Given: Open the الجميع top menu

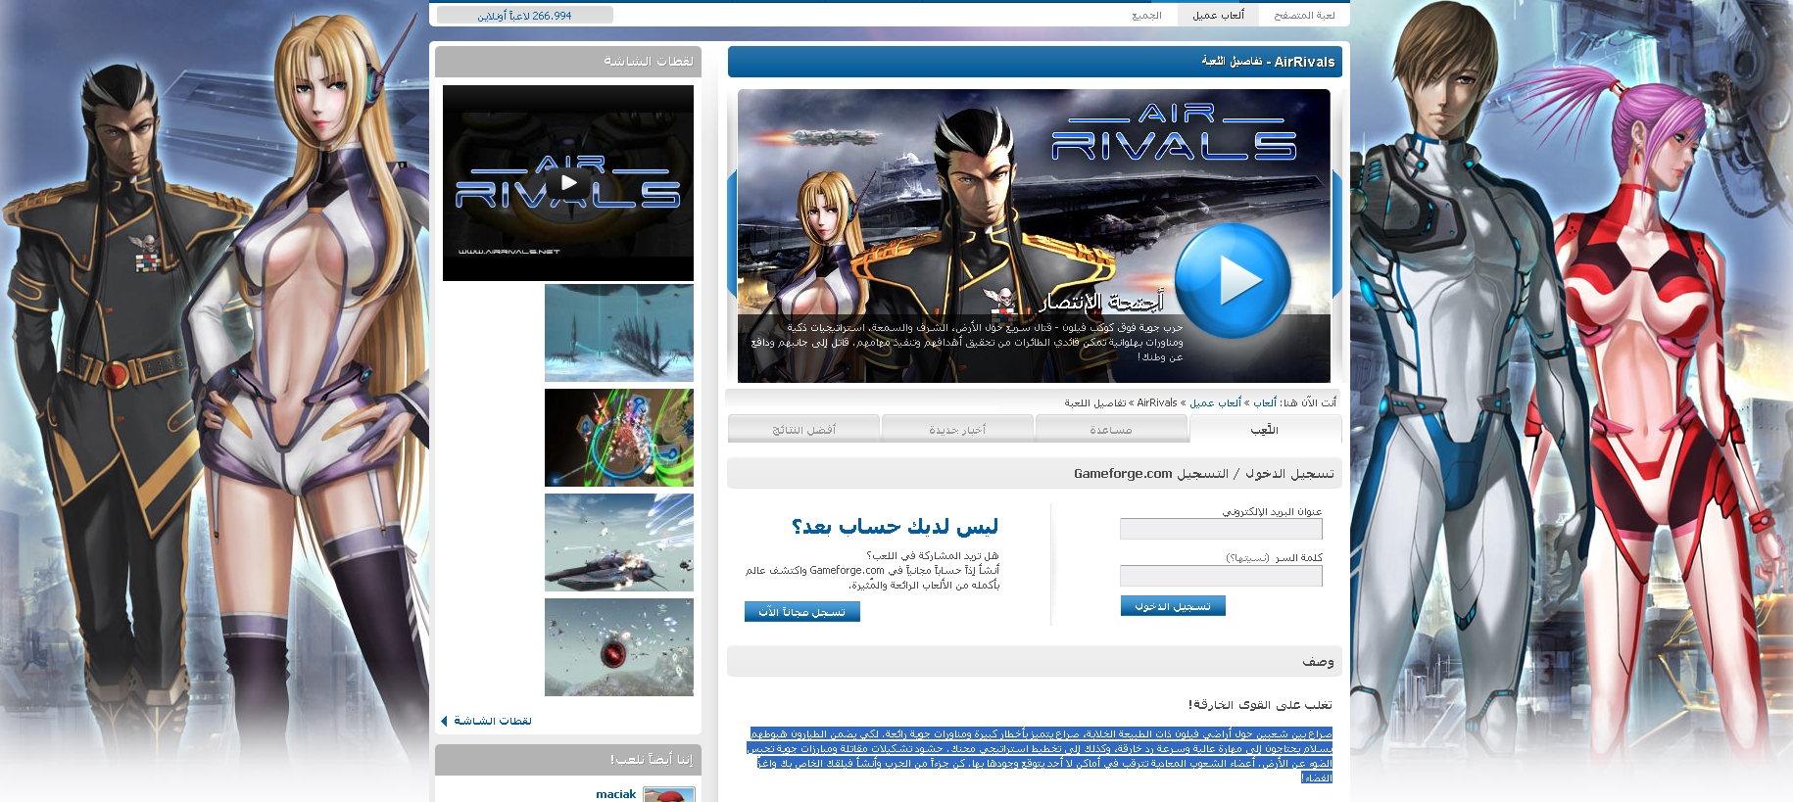Looking at the screenshot, I should (1146, 15).
